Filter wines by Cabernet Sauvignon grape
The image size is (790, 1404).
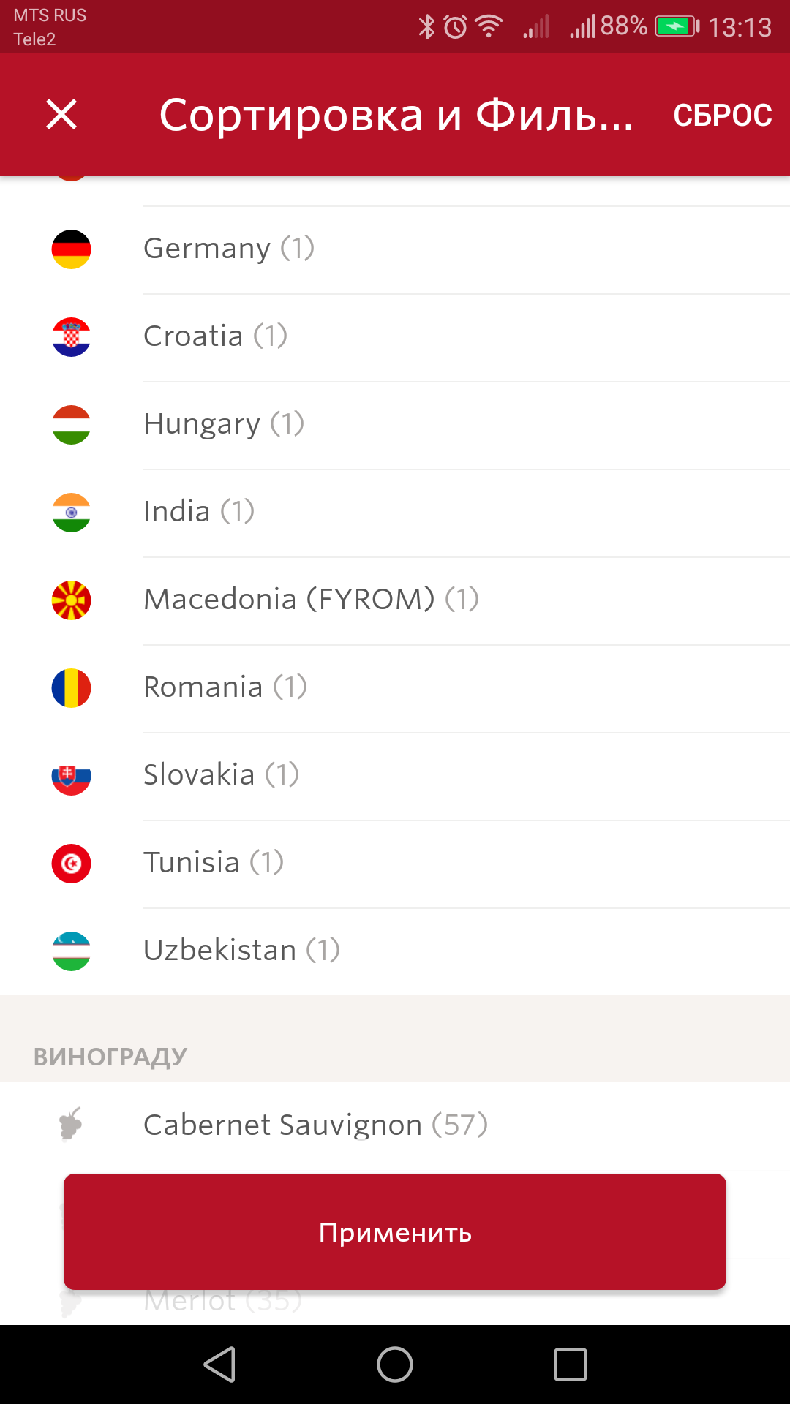[315, 1125]
